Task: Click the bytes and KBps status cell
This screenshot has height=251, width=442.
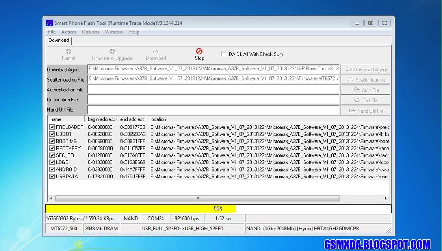Action: (83, 219)
